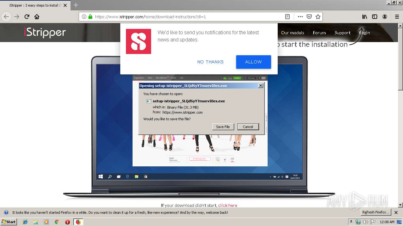Select the Firefox taskbar button
This screenshot has width=403, height=226.
(x=78, y=222)
